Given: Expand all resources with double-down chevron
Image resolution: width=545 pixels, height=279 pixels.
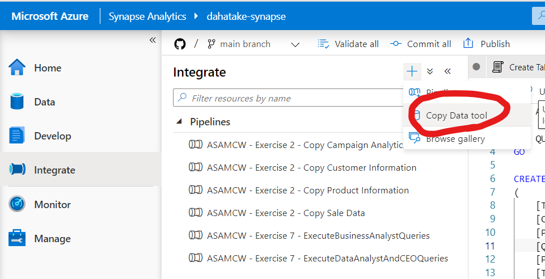Looking at the screenshot, I should tap(430, 71).
